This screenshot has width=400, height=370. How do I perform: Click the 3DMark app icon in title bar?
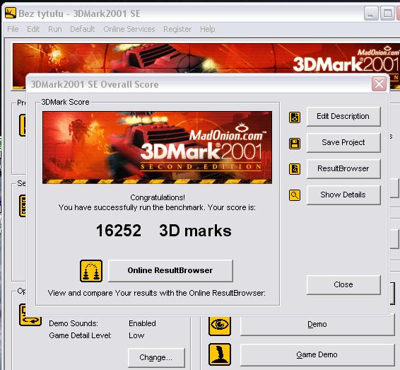pyautogui.click(x=11, y=13)
